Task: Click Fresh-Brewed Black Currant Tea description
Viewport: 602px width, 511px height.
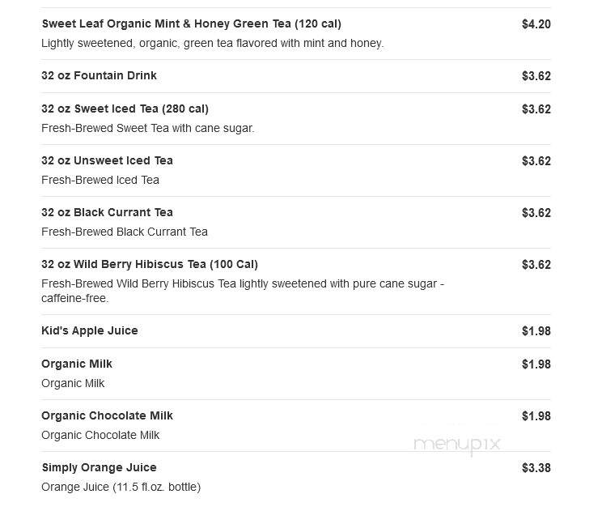Action: pyautogui.click(x=125, y=232)
